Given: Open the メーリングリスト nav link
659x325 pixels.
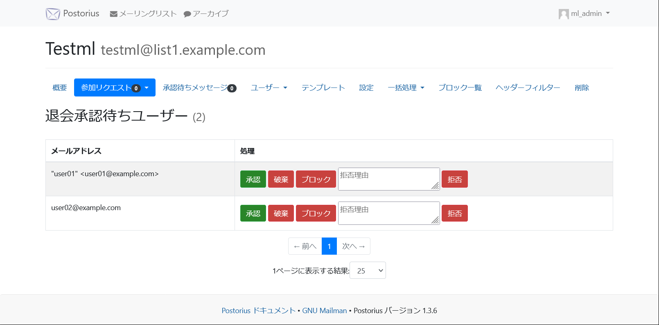Looking at the screenshot, I should pyautogui.click(x=143, y=14).
